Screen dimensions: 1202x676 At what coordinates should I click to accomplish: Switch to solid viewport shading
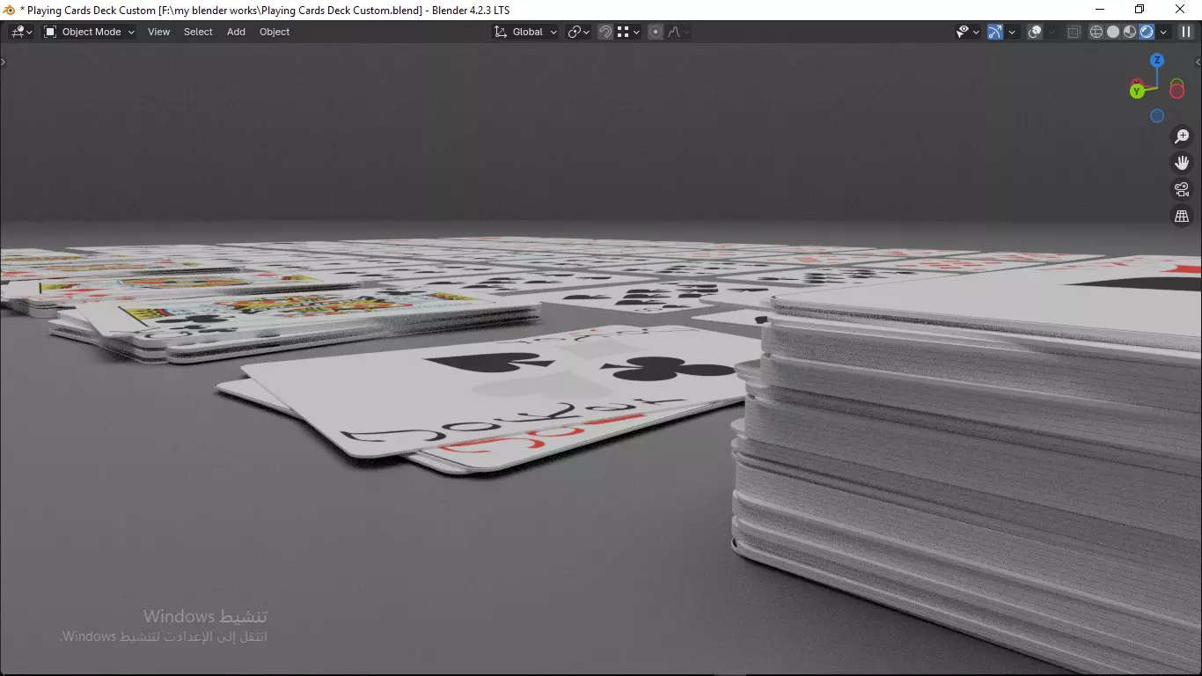[1113, 32]
